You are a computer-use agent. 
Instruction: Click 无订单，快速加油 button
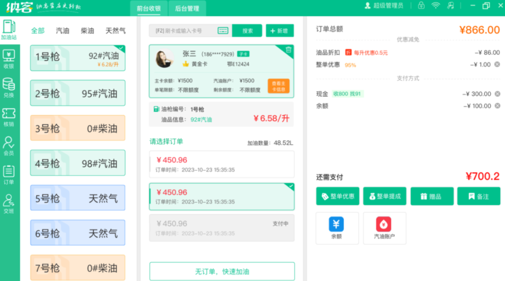coord(222,271)
